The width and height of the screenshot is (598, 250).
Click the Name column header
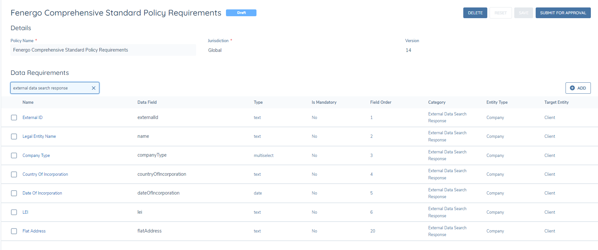tap(28, 102)
